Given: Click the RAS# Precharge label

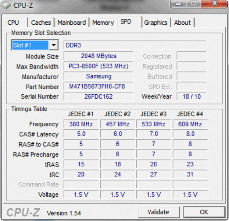Looking at the screenshot, I should tap(36, 155).
